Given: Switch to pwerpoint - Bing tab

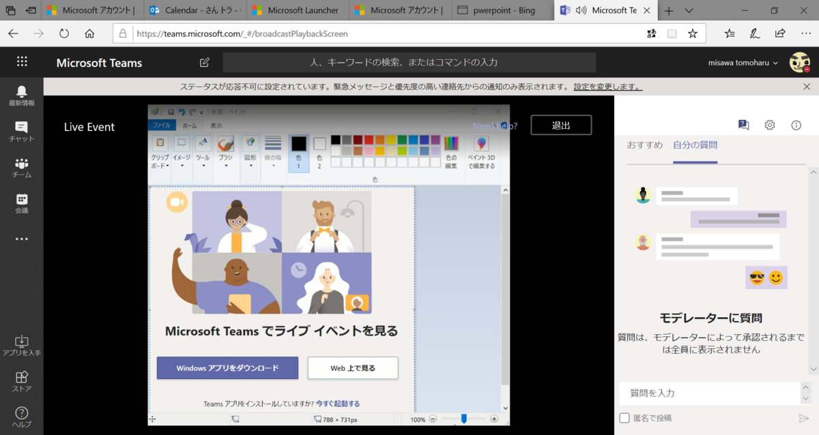Looking at the screenshot, I should tap(502, 10).
